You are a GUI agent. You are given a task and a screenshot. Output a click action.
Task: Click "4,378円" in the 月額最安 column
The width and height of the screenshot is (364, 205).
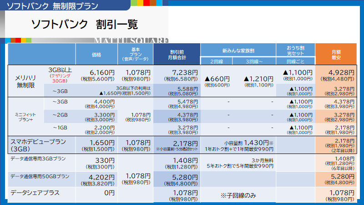pos(344,102)
